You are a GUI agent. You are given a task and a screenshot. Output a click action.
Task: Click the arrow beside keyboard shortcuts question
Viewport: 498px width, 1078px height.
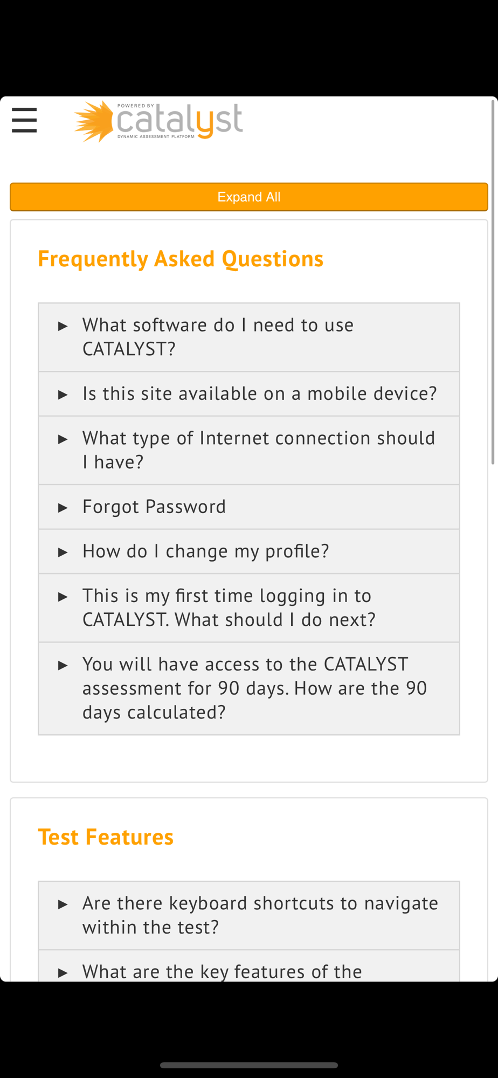tap(63, 904)
